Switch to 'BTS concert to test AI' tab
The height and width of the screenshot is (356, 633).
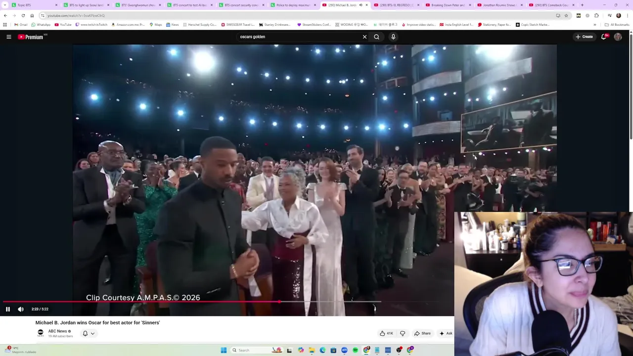(189, 5)
